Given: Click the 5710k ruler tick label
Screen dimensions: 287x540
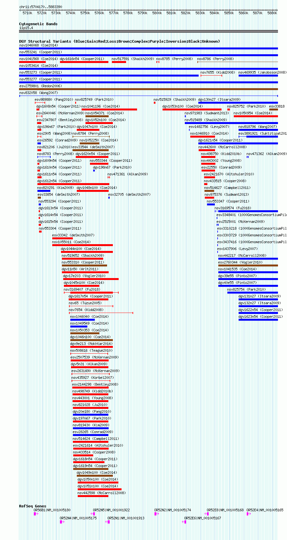Looking at the screenshot, I should point(27,13).
